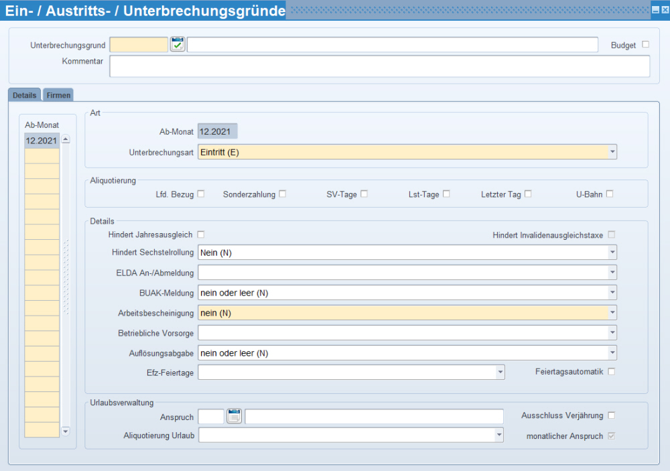Close the Ein-/Austritts window
Viewport: 670px width, 471px height.
click(665, 10)
